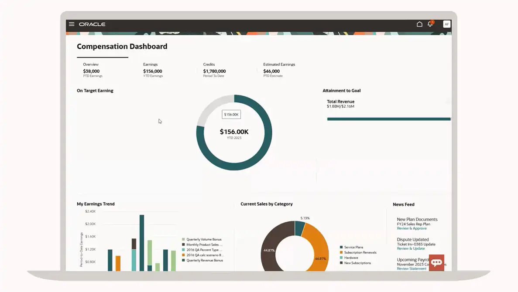Image resolution: width=518 pixels, height=292 pixels.
Task: Click the Service Plans legend marker
Action: coord(341,248)
